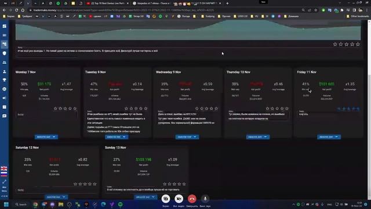The height and width of the screenshot is (209, 371).
Task: Open the Other bookmarks folder
Action: coord(358,16)
